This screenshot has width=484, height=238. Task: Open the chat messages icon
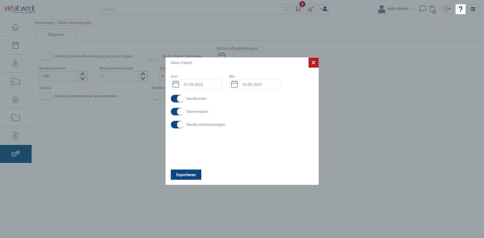423,9
